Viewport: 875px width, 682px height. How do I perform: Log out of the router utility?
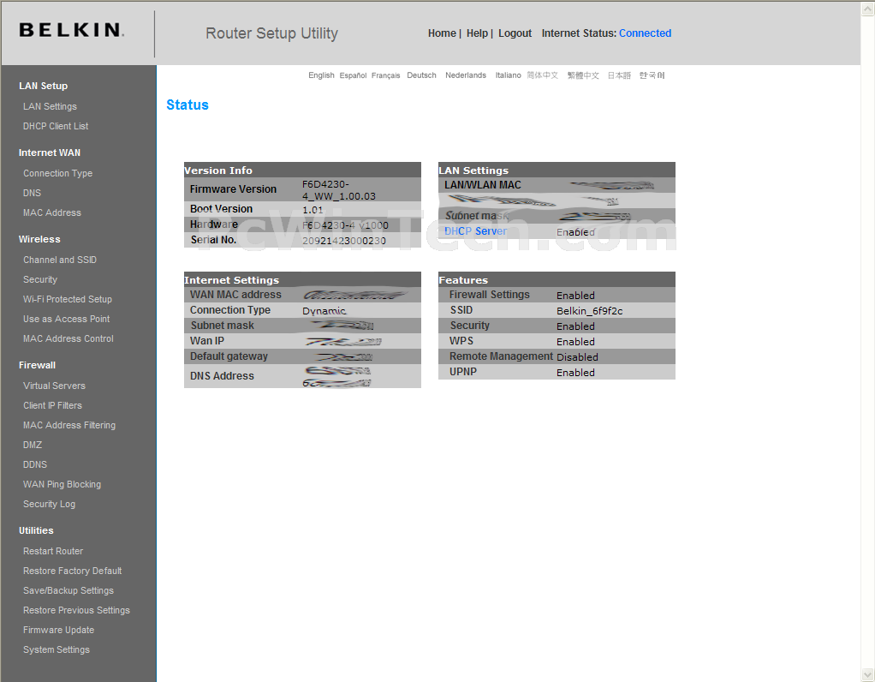coord(515,33)
